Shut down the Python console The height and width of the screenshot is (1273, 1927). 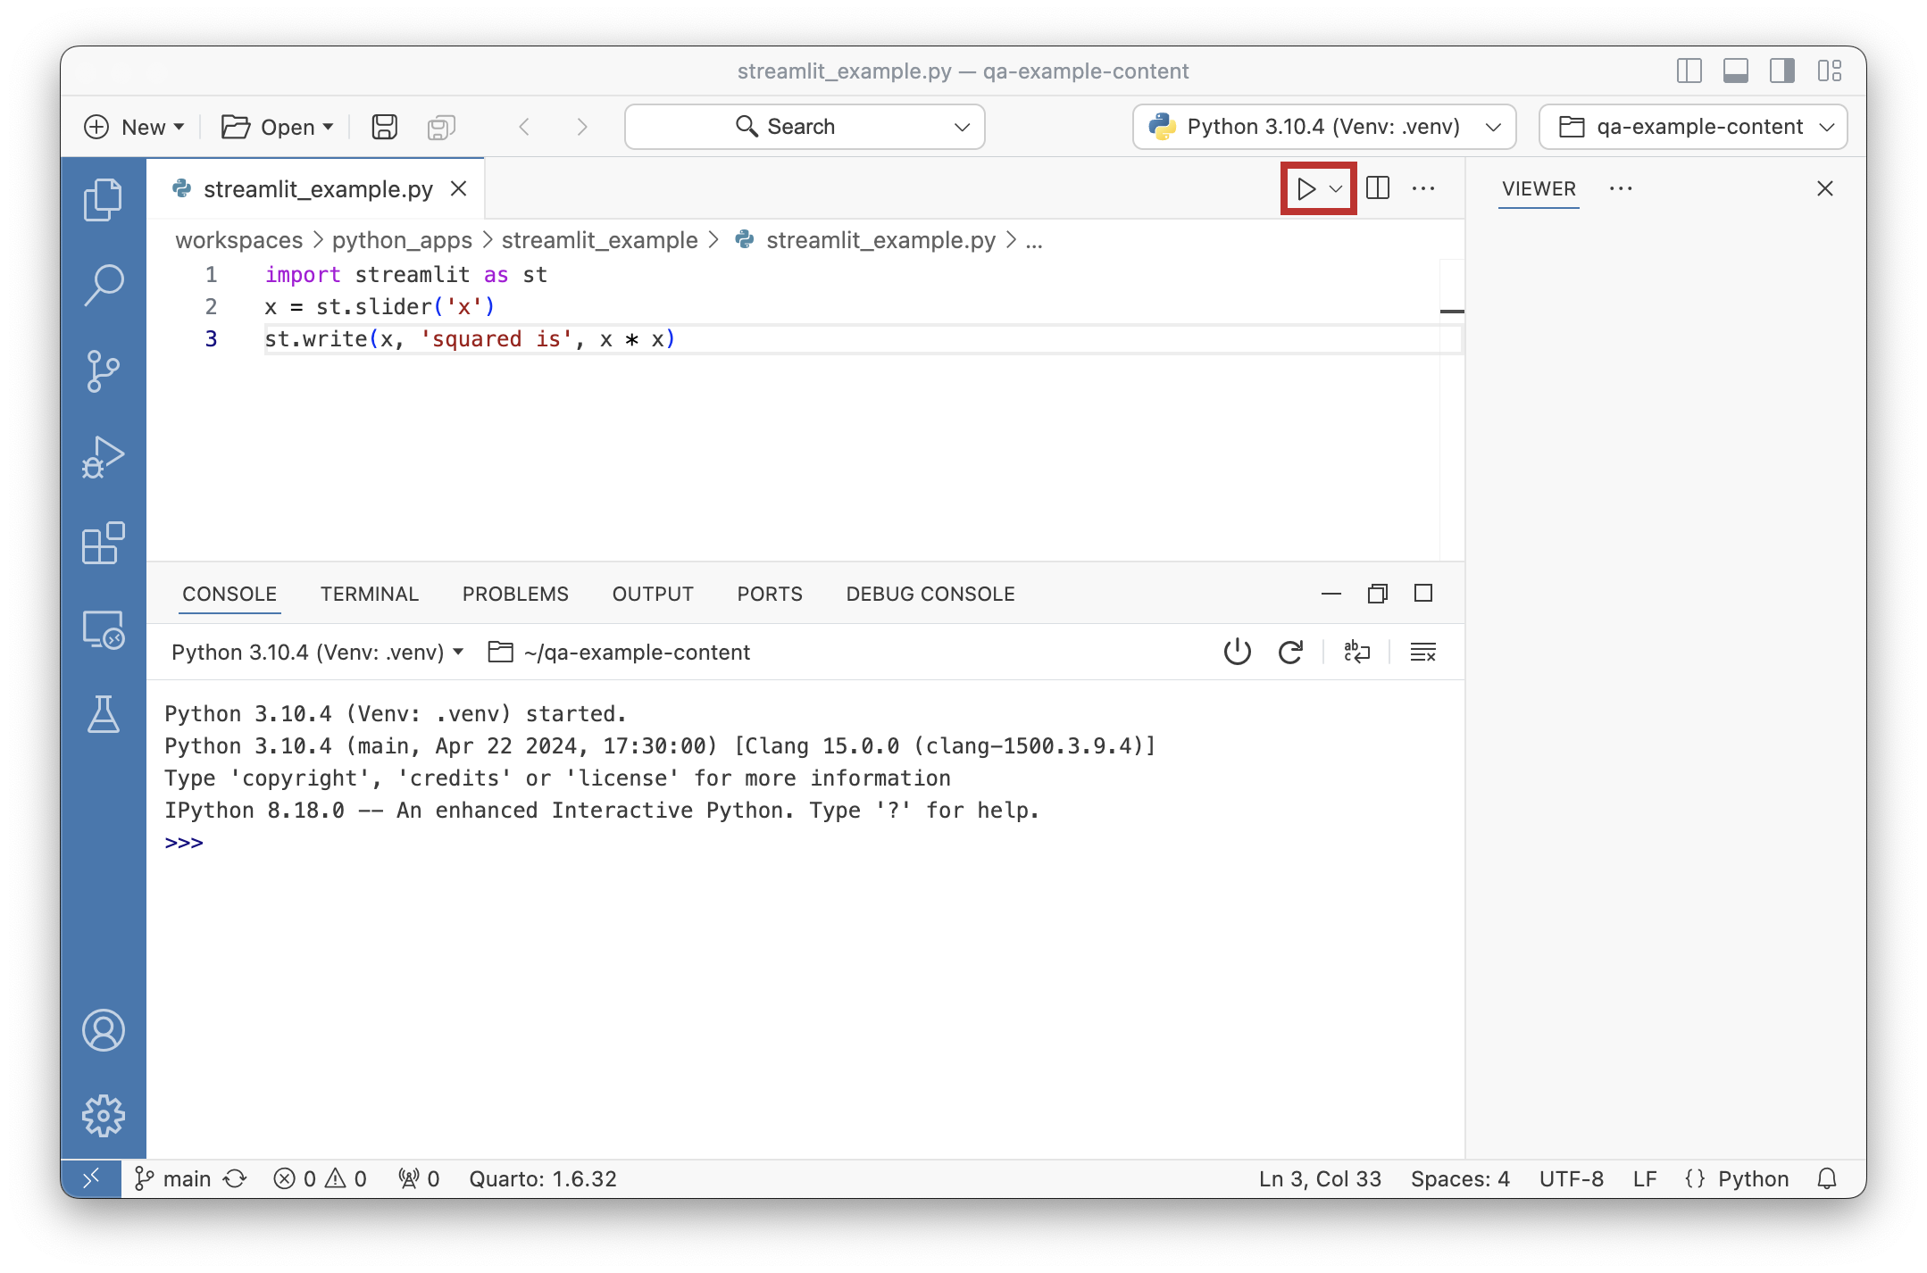click(x=1237, y=652)
